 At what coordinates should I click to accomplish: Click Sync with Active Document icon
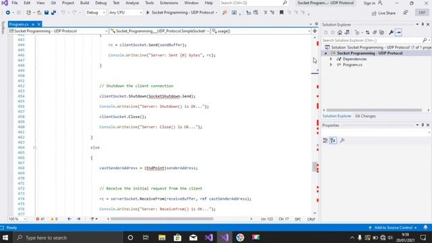[x=367, y=32]
